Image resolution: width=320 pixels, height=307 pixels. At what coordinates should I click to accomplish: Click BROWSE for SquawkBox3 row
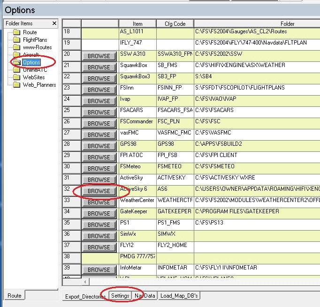tap(99, 78)
